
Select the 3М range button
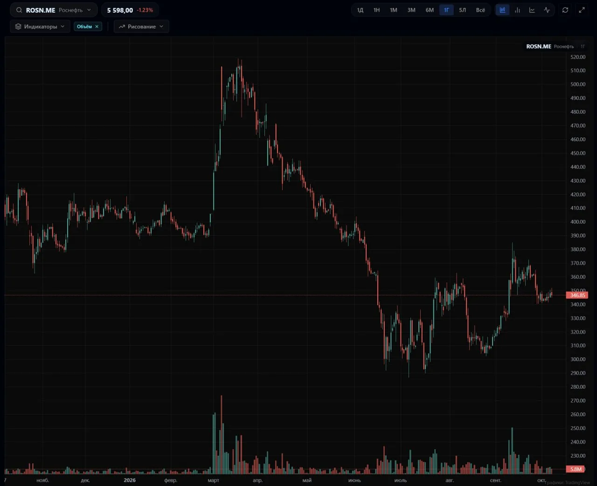[x=411, y=10]
